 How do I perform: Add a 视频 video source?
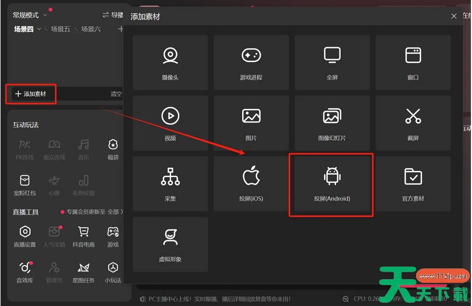click(x=170, y=123)
